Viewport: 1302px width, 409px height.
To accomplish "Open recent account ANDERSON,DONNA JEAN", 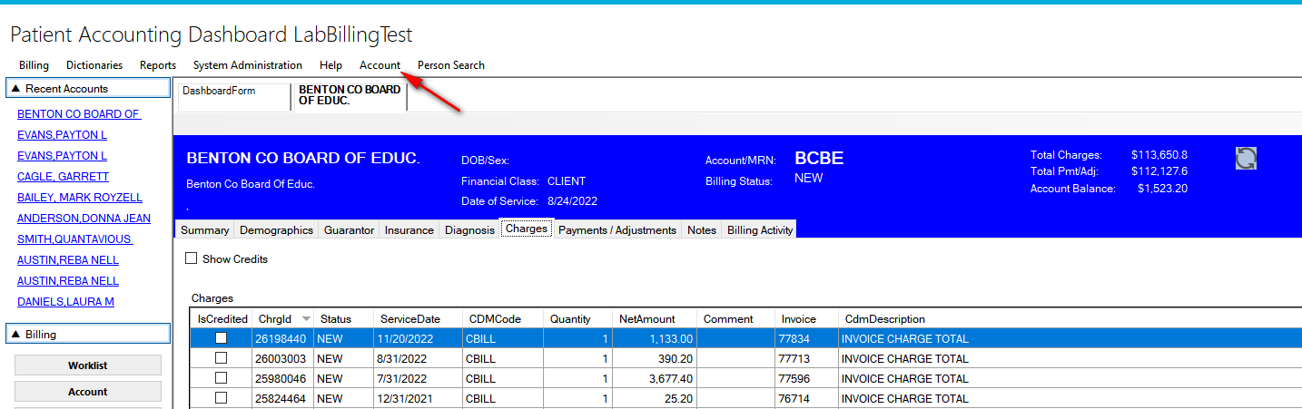I will coord(84,219).
